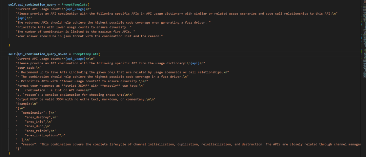Click closing parenthesis of the first PromptTemplate
366x157 pixels.
[9, 45]
